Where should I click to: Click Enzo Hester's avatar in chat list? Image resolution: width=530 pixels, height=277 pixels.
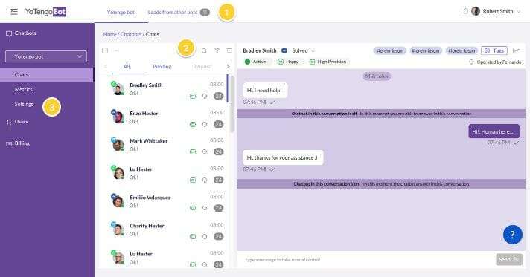tap(118, 117)
